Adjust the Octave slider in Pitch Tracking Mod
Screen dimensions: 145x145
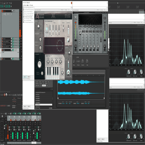[x=63, y=28]
